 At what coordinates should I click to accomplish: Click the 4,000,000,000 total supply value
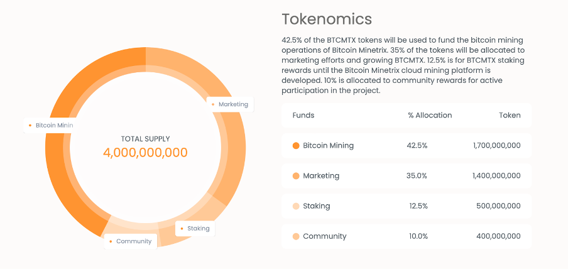[145, 153]
